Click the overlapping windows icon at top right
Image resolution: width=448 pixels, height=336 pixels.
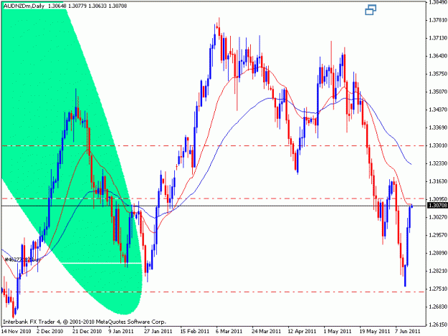371,10
